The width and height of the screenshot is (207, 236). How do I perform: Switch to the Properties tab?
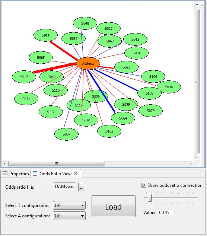point(16,174)
